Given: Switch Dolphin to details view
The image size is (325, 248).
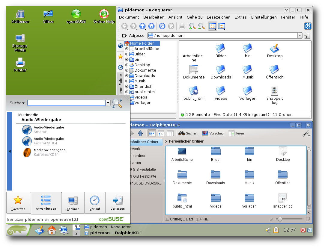Looking at the screenshot, I should 161,134.
